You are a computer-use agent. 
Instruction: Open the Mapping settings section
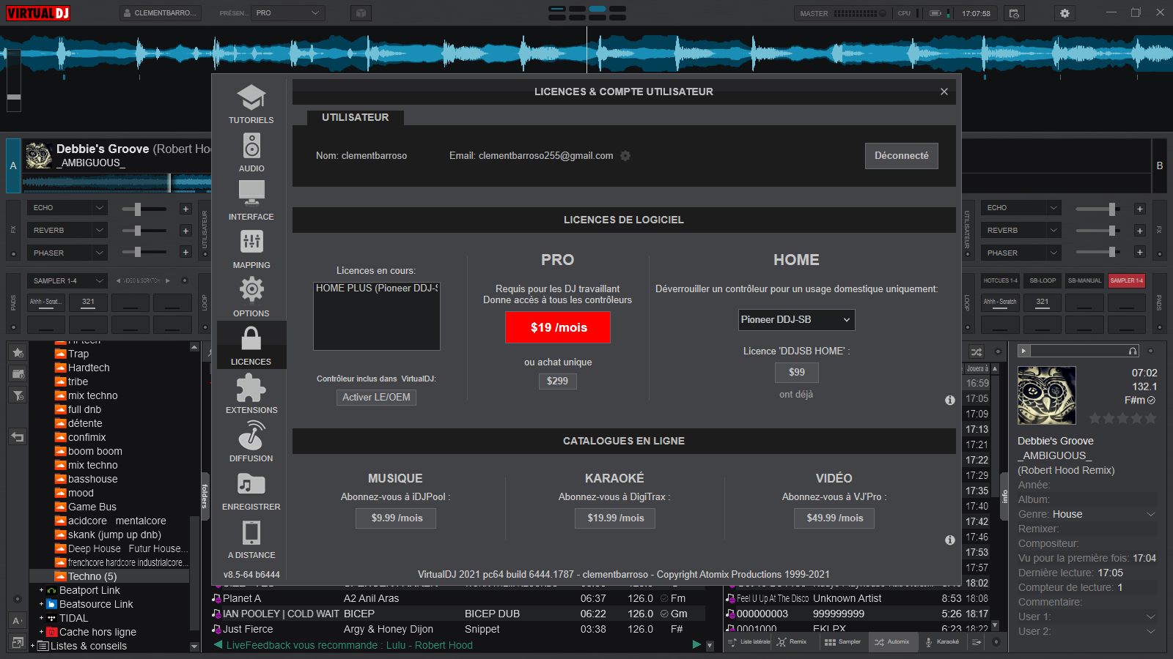[251, 249]
